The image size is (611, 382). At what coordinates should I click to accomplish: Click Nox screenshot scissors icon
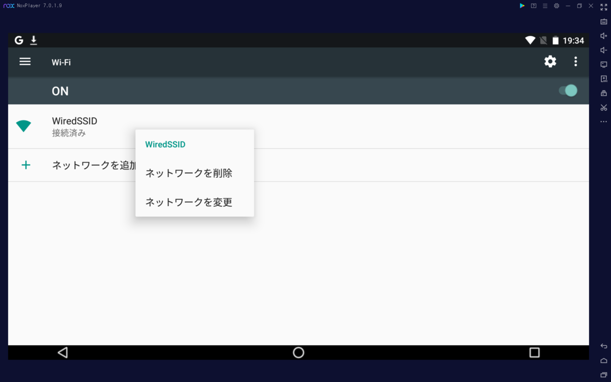pos(604,107)
